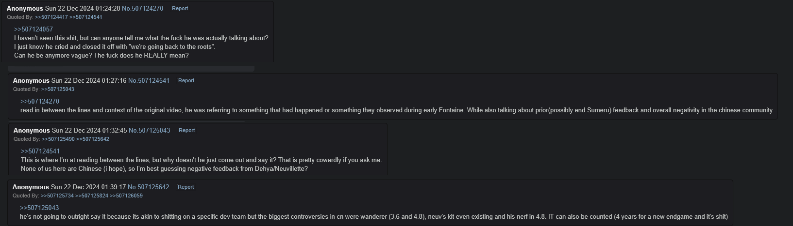Follow quoted-by link >>507125824

click(92, 196)
